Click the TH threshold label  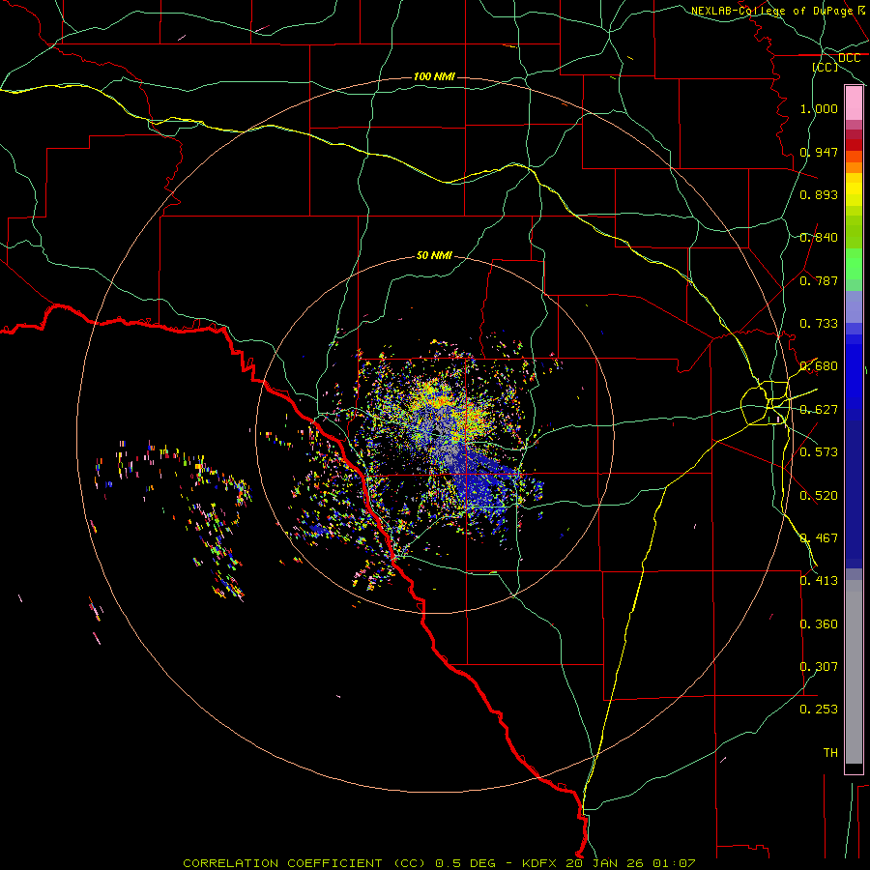click(830, 753)
